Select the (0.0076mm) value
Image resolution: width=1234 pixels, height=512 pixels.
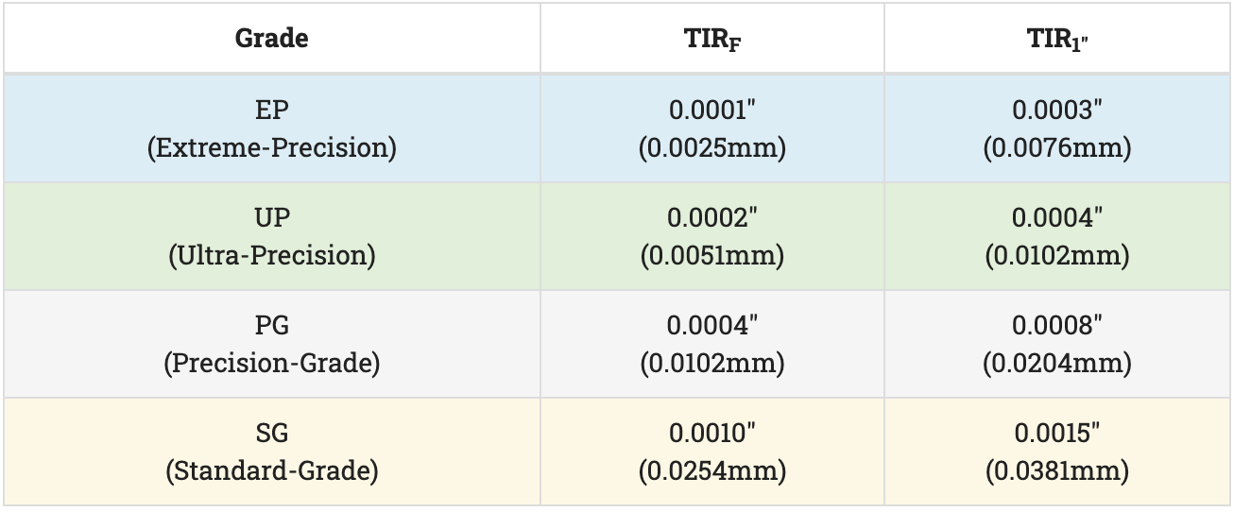click(x=1057, y=147)
